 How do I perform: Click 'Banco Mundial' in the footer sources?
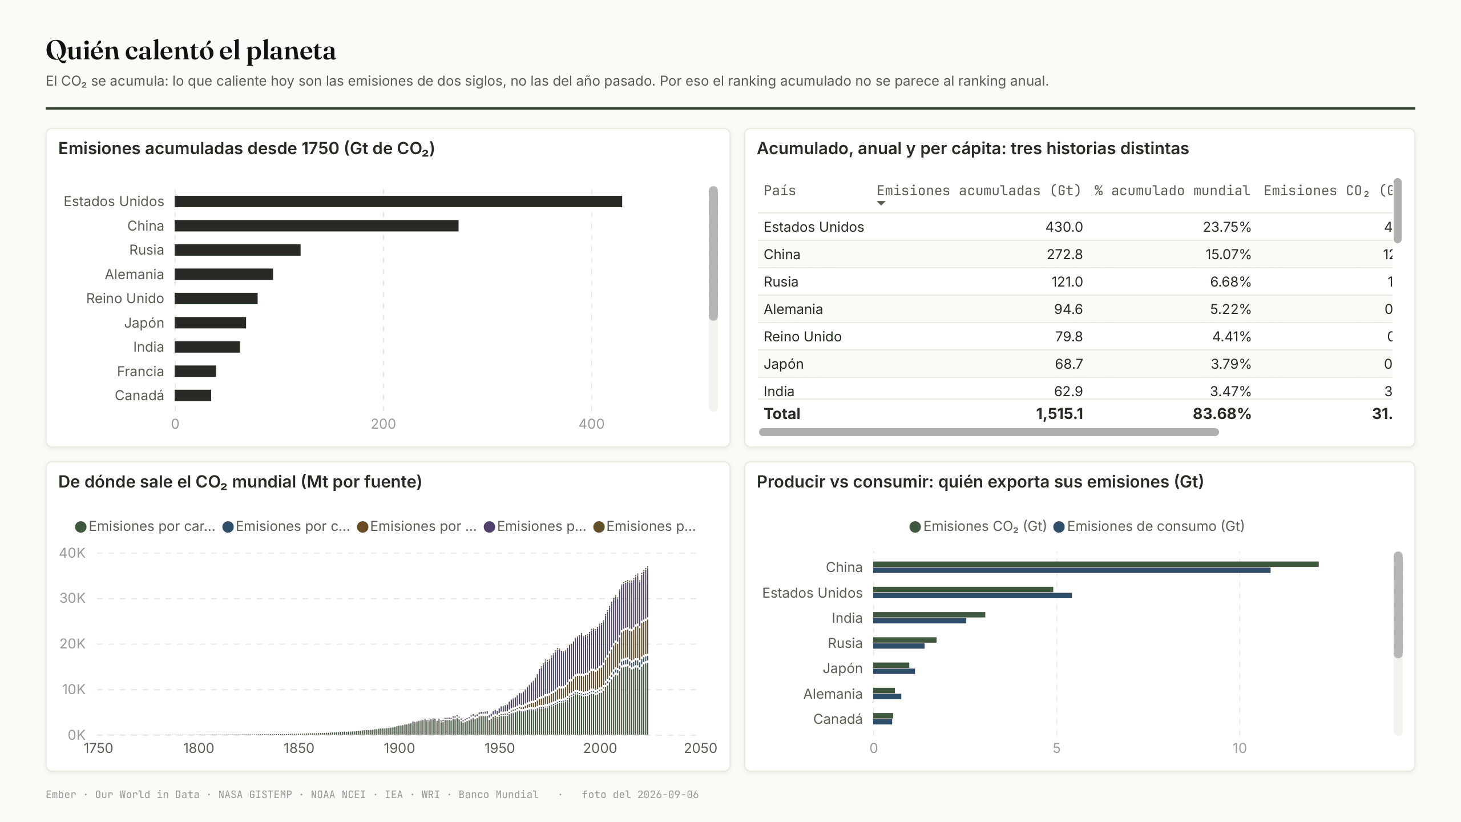click(x=498, y=795)
